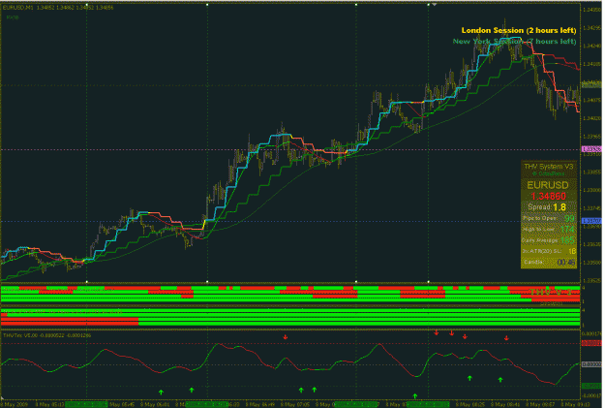Click the leftmost green up arrow in THVTrix pane

point(161,392)
